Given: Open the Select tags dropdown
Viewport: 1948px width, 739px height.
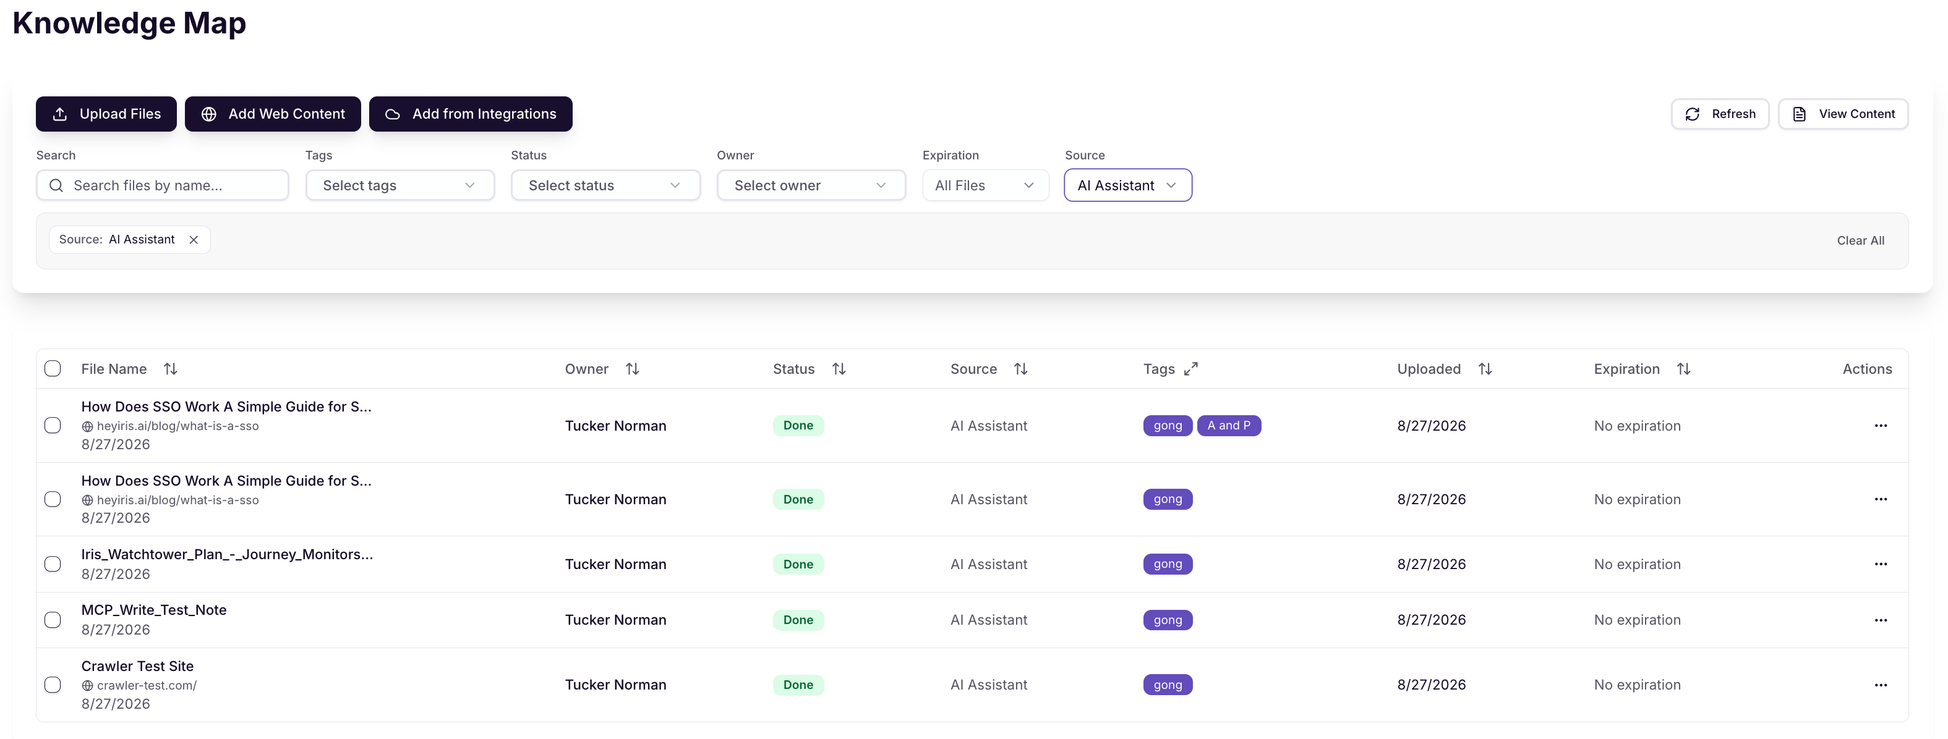Looking at the screenshot, I should click(400, 185).
